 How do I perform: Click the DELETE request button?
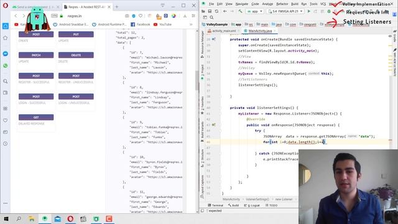[x=76, y=55]
